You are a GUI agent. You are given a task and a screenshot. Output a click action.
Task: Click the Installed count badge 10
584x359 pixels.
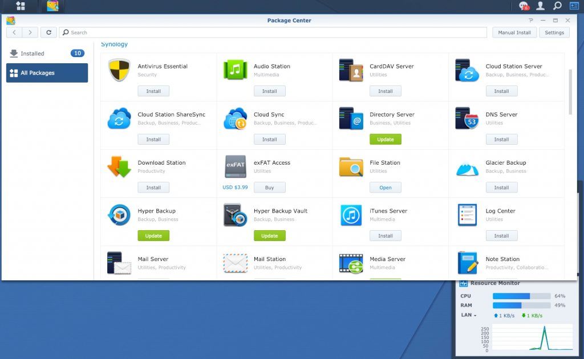78,53
